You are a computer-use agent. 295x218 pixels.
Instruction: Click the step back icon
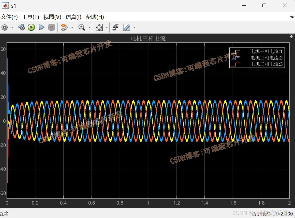pos(21,27)
